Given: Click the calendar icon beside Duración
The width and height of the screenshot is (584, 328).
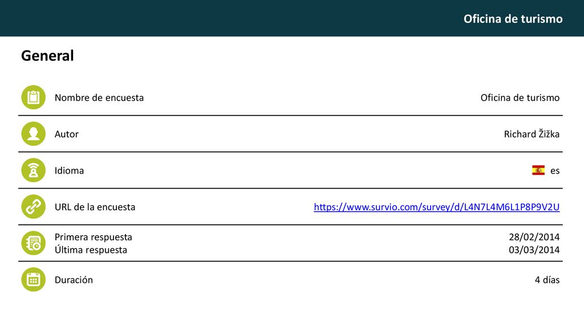Looking at the screenshot, I should (33, 280).
